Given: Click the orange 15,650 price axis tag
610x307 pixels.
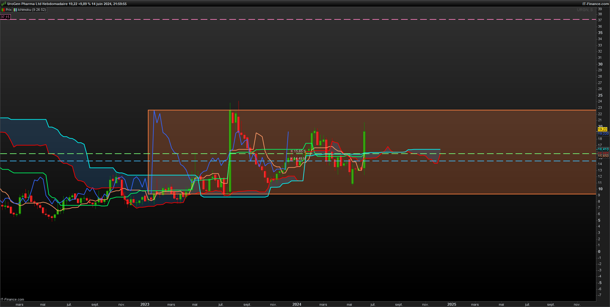Looking at the screenshot, I should 603,156.
